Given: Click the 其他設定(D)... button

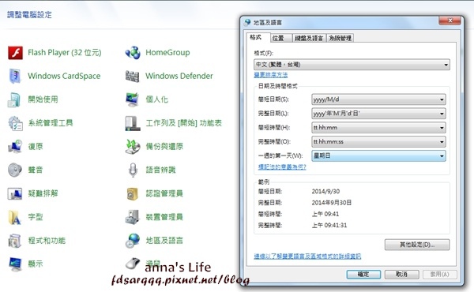Looking at the screenshot, I should pos(417,245).
